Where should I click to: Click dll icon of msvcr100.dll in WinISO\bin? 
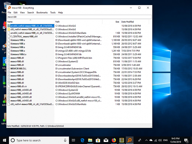8,83
